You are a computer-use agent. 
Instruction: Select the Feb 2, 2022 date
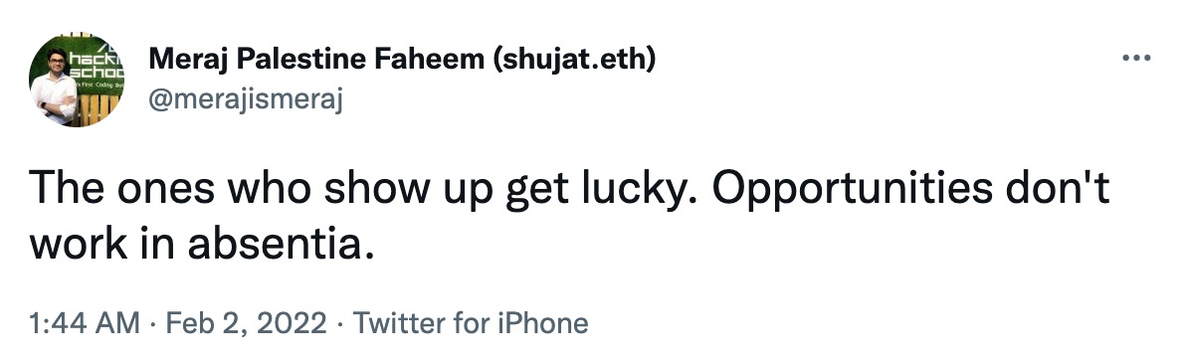click(x=246, y=324)
